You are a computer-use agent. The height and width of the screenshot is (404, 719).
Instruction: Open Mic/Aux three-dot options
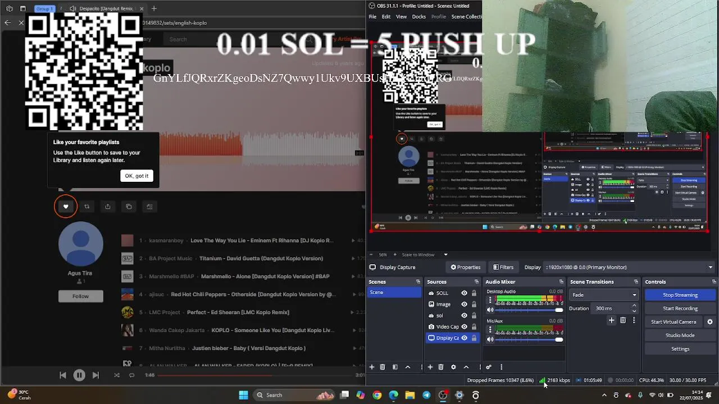pos(490,330)
